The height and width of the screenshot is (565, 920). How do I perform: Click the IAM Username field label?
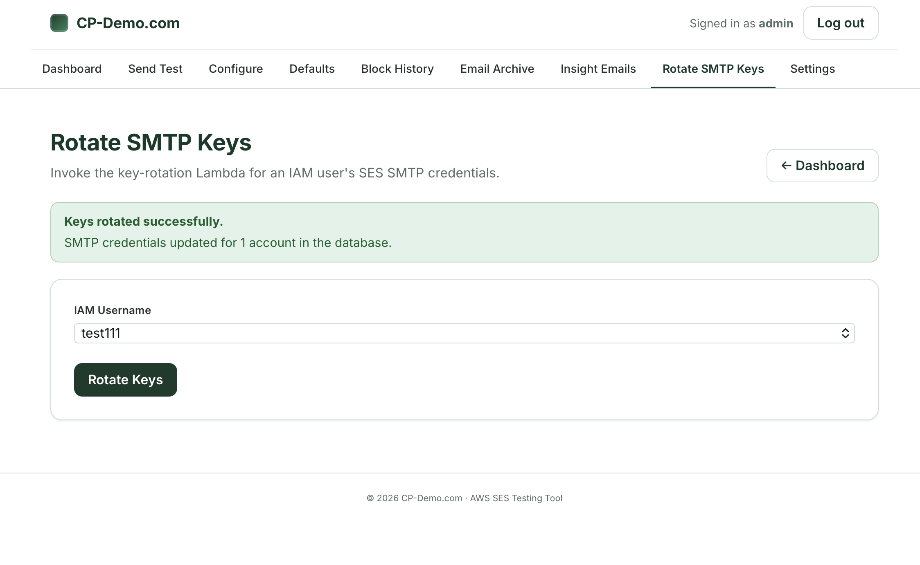click(x=113, y=310)
